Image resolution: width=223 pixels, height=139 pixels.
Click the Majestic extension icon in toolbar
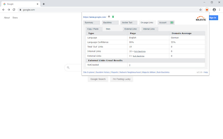(207, 10)
